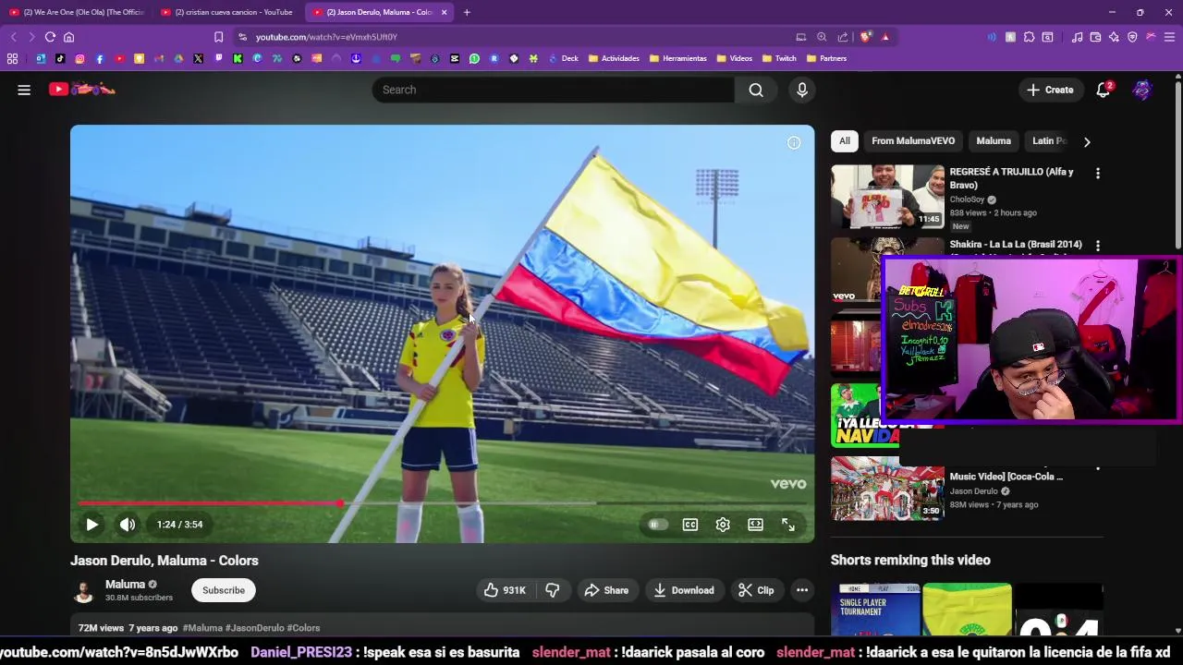Select the All filter chip
1183x665 pixels.
(844, 141)
